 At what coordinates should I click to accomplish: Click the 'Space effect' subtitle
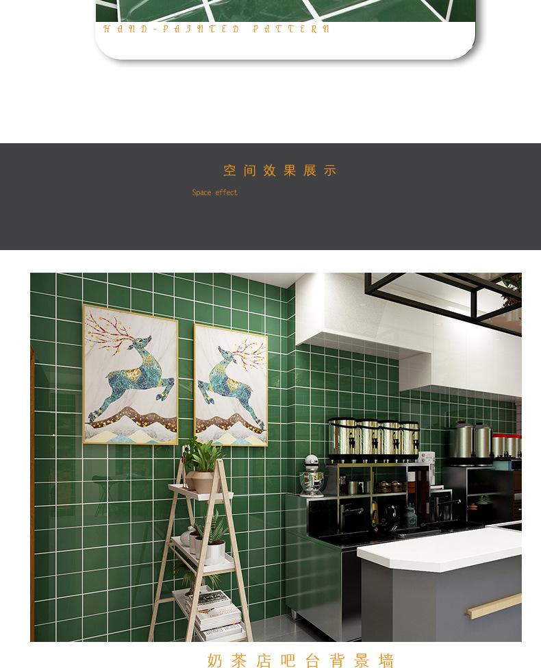[x=215, y=193]
